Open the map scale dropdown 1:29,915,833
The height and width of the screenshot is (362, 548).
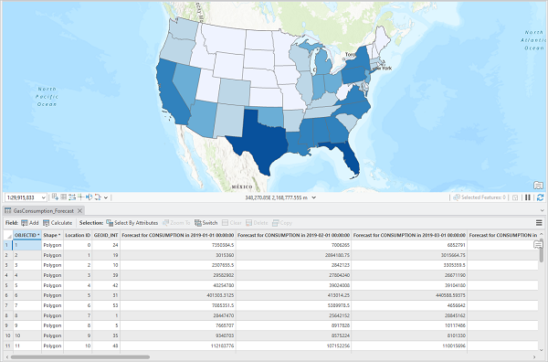coord(43,197)
